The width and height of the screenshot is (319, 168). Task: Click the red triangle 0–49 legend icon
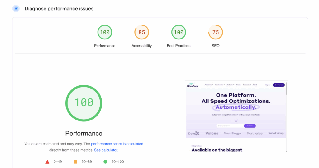coord(47,162)
